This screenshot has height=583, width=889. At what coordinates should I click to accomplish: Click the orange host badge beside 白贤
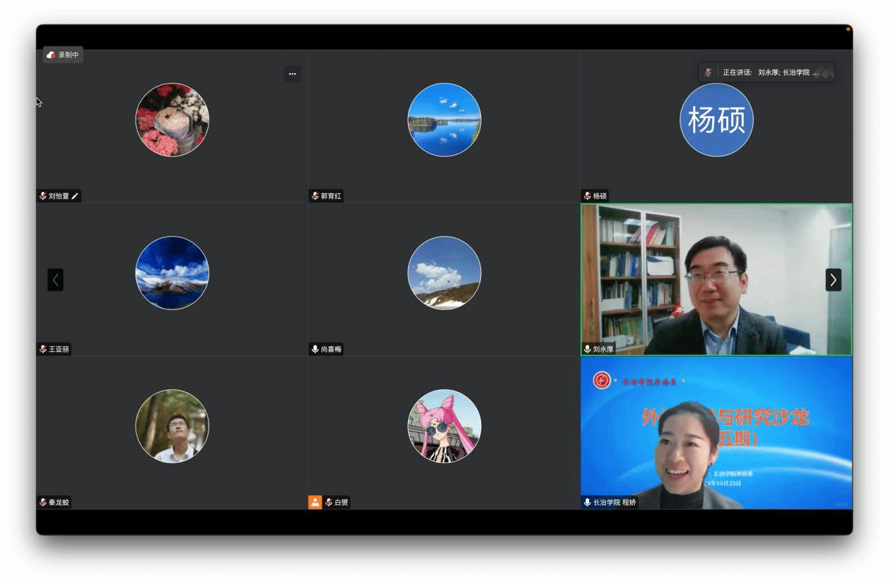(x=315, y=502)
